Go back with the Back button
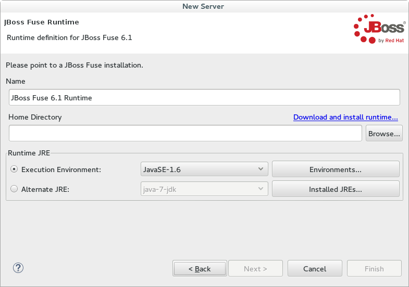The height and width of the screenshot is (287, 409). (200, 269)
